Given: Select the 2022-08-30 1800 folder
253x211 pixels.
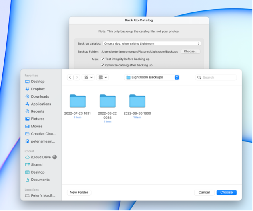Looking at the screenshot, I should pos(137,102).
